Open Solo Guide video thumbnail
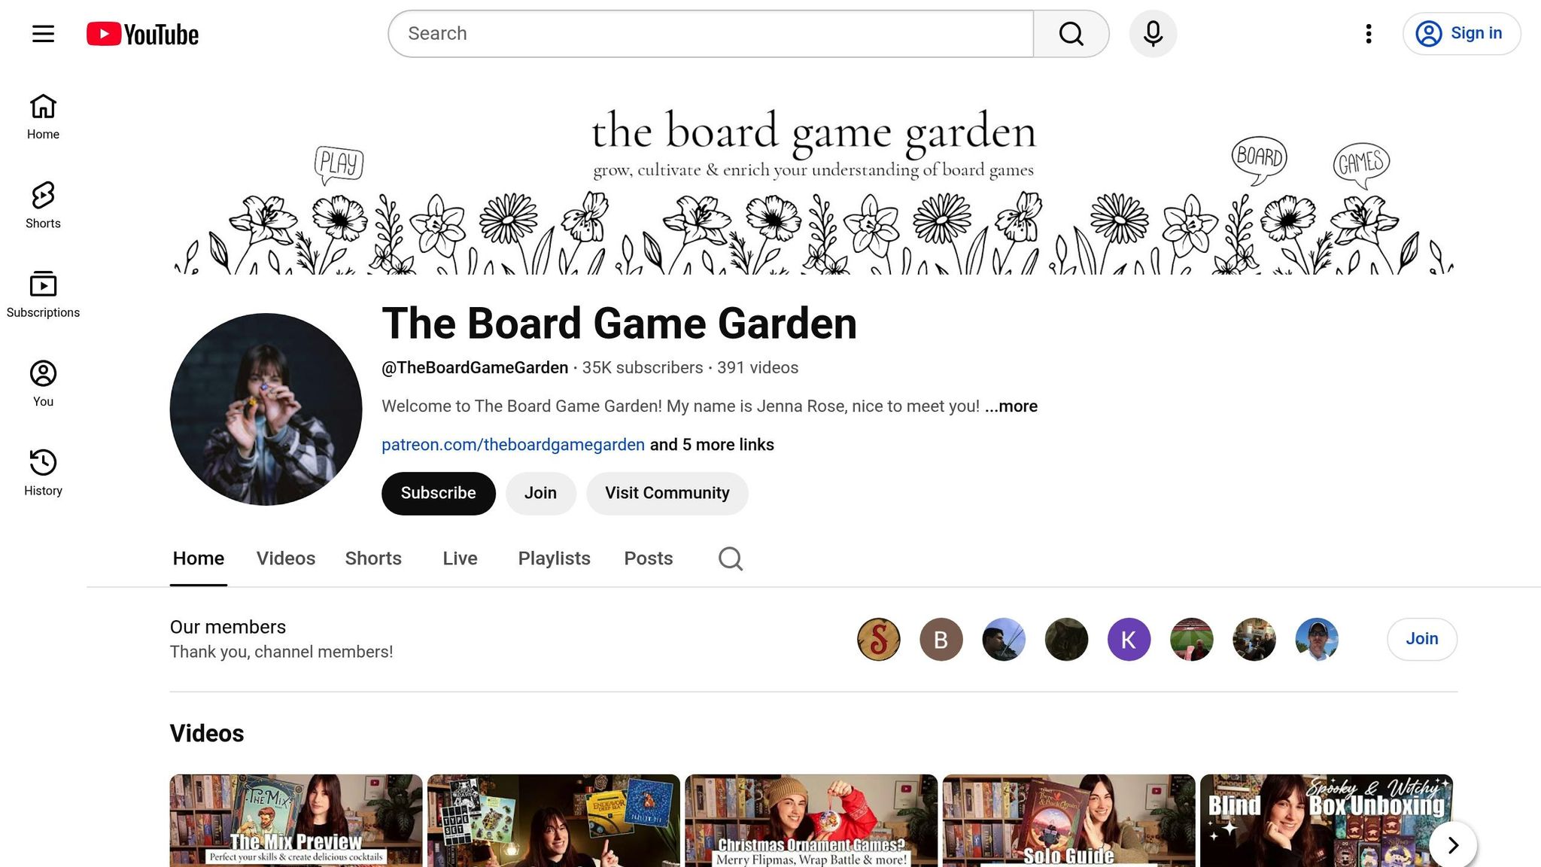 (1068, 820)
